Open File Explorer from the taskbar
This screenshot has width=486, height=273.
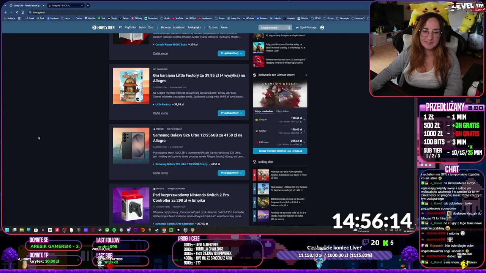pyautogui.click(x=21, y=230)
